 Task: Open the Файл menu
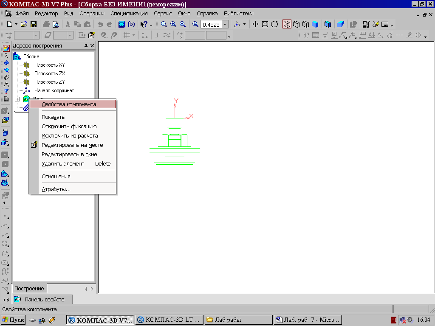point(22,13)
